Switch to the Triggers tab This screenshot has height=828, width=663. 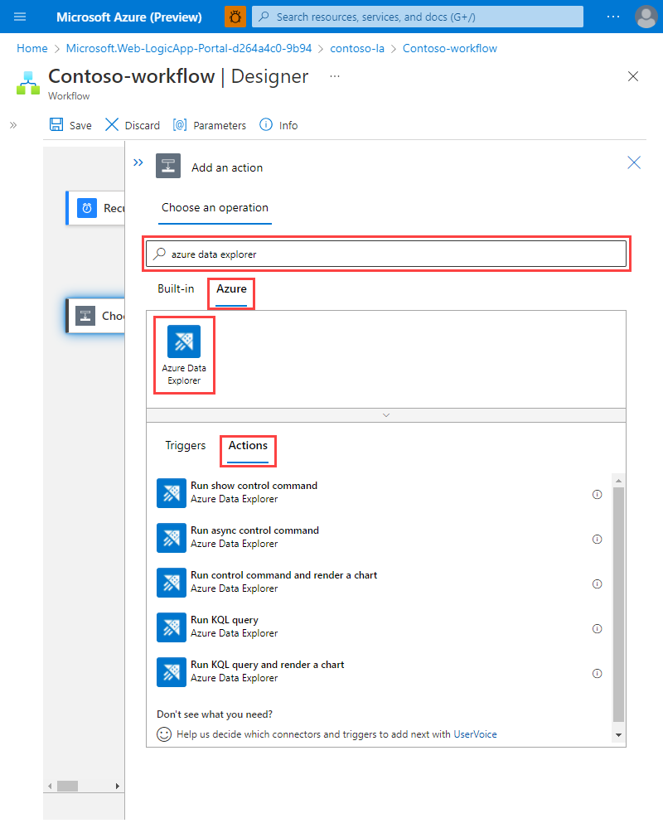185,445
